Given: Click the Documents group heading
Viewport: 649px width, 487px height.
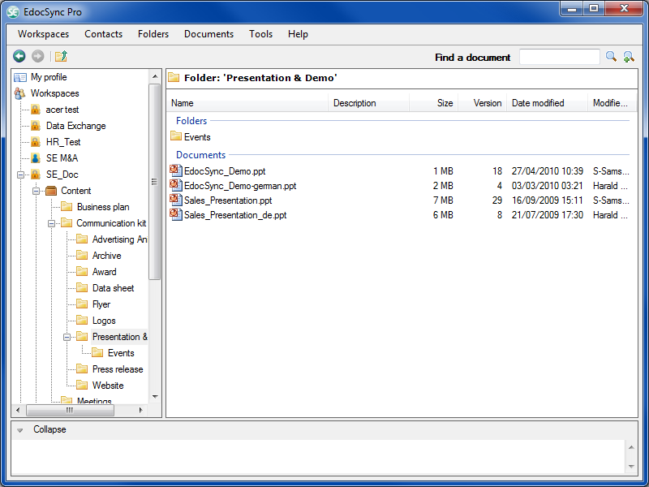Looking at the screenshot, I should (x=200, y=155).
